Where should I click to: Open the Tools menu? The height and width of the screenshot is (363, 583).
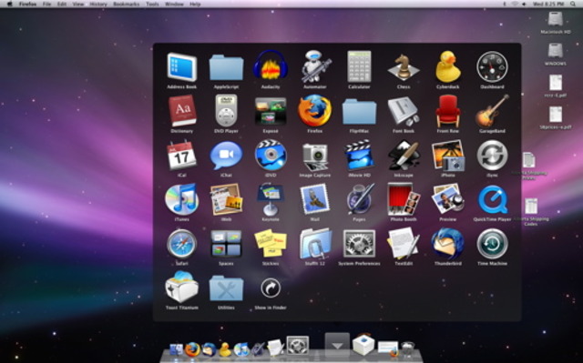(152, 4)
